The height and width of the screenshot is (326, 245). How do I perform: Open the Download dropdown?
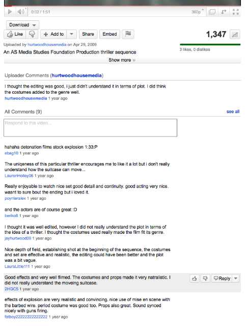pyautogui.click(x=22, y=25)
